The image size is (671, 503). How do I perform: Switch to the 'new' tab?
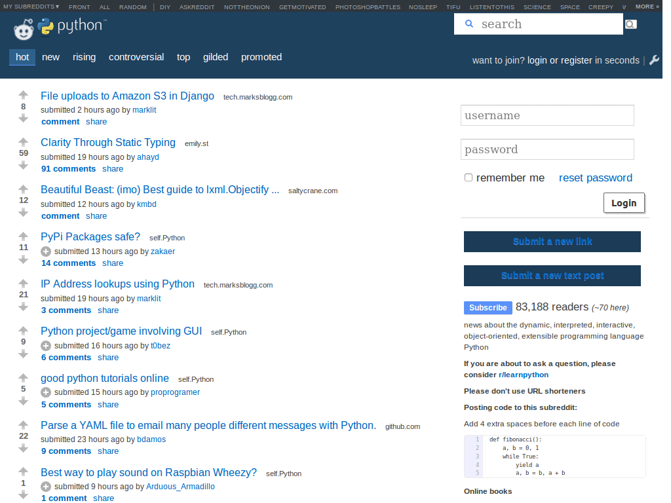(50, 57)
